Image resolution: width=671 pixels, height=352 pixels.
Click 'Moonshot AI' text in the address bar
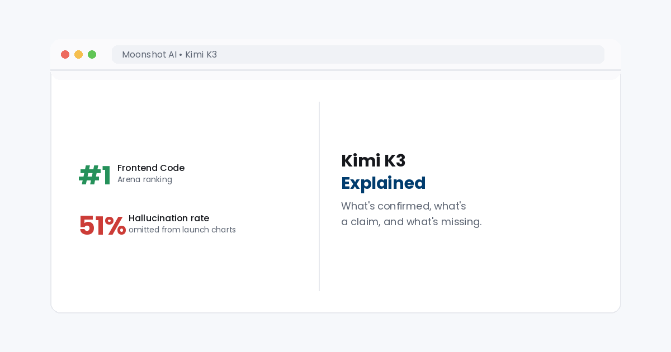click(149, 55)
